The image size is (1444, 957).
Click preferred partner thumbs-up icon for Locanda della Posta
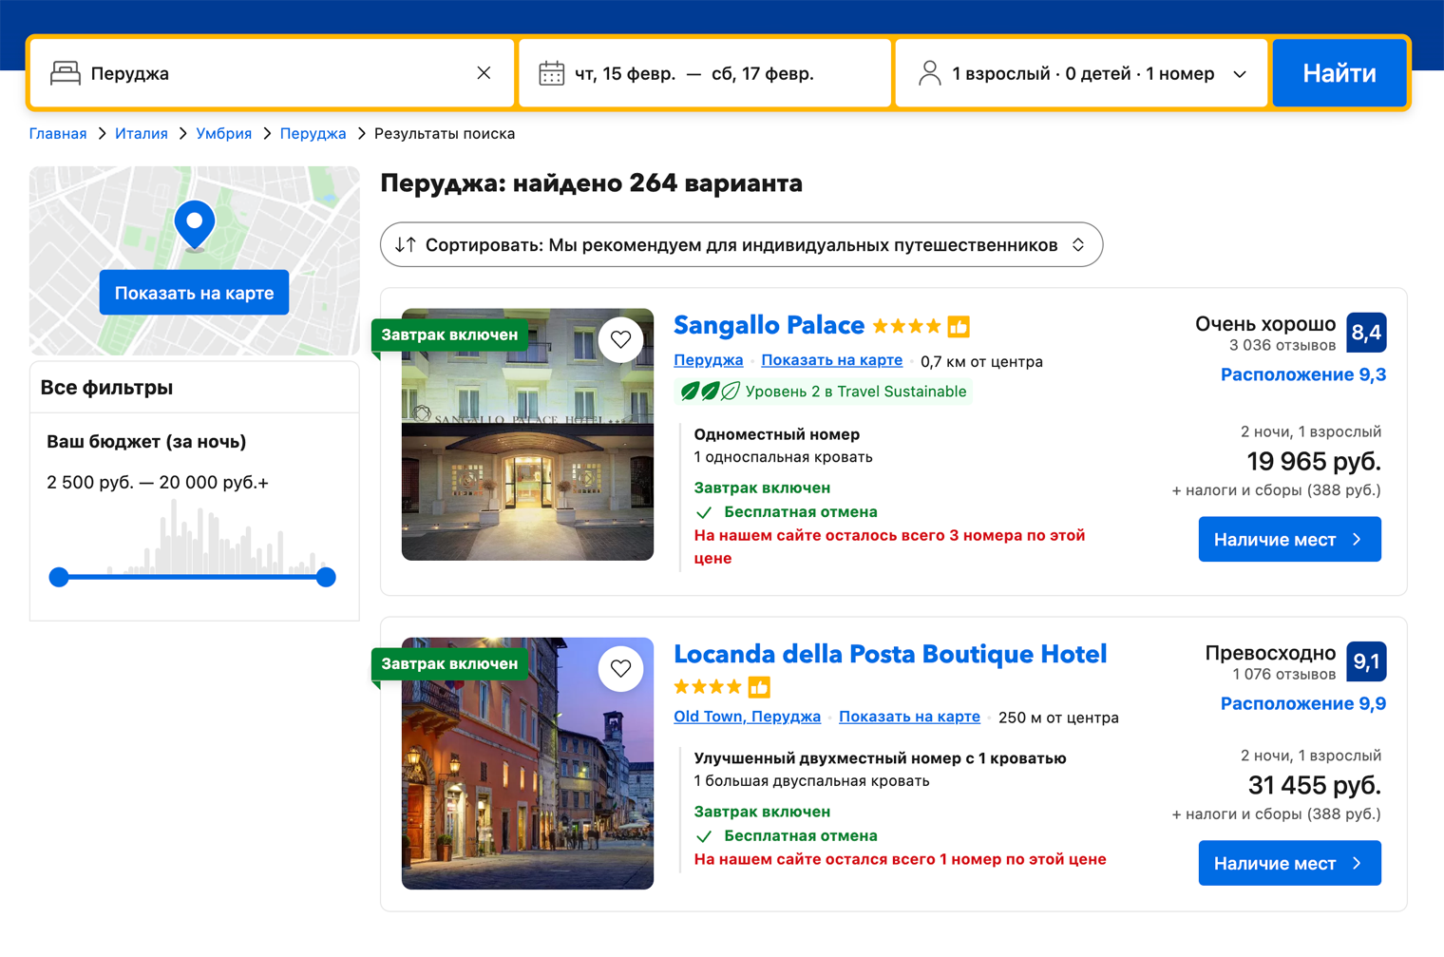(x=759, y=686)
